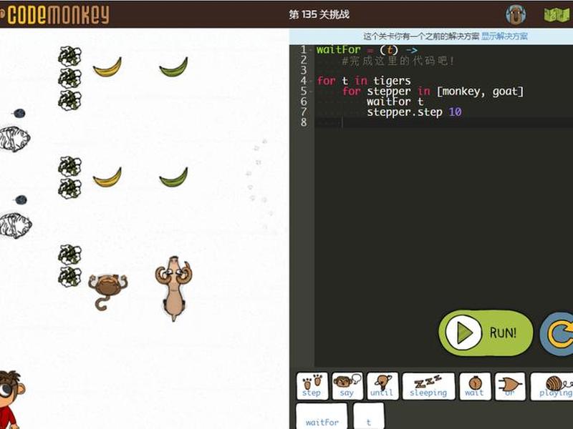Click the comment on line 2
Screen dimensions: 573x429
pos(398,61)
